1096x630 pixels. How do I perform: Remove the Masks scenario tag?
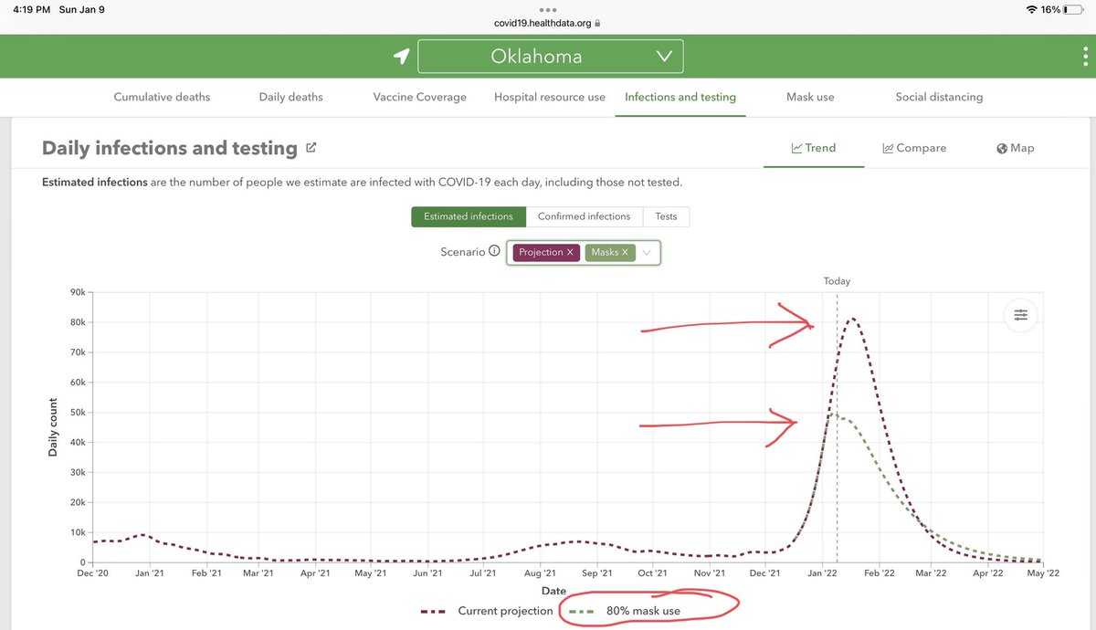point(625,252)
